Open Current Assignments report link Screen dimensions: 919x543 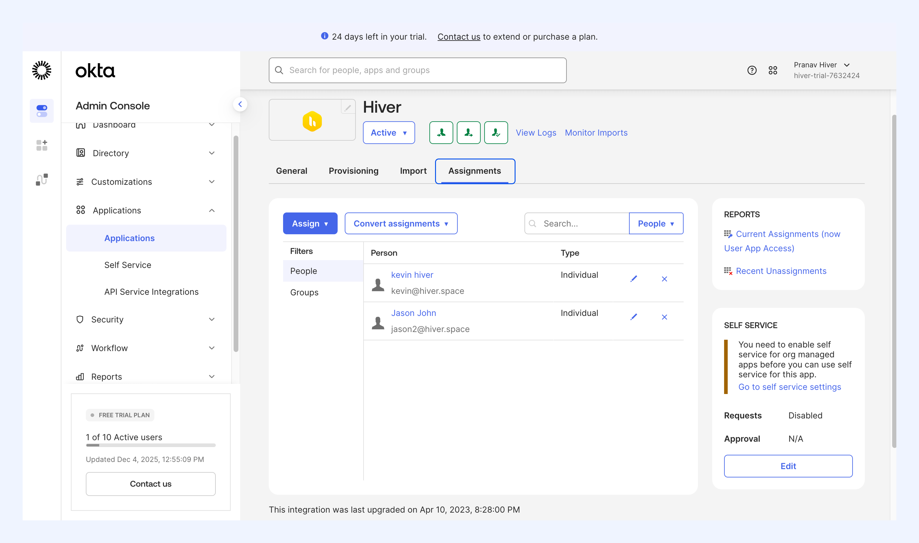click(782, 241)
